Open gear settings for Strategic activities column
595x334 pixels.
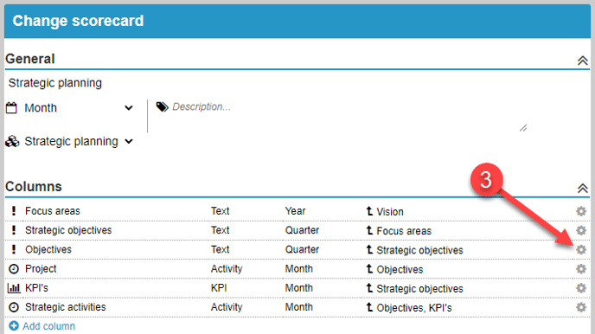(581, 307)
